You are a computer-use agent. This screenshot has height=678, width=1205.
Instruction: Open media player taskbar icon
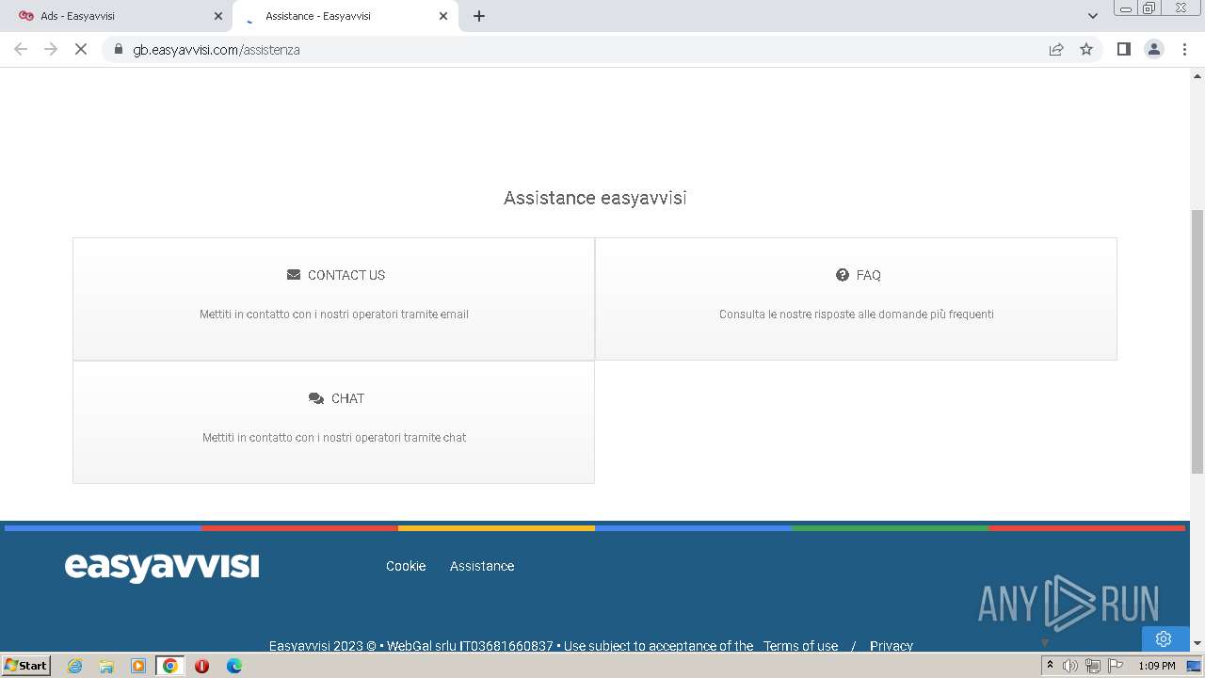(x=138, y=666)
